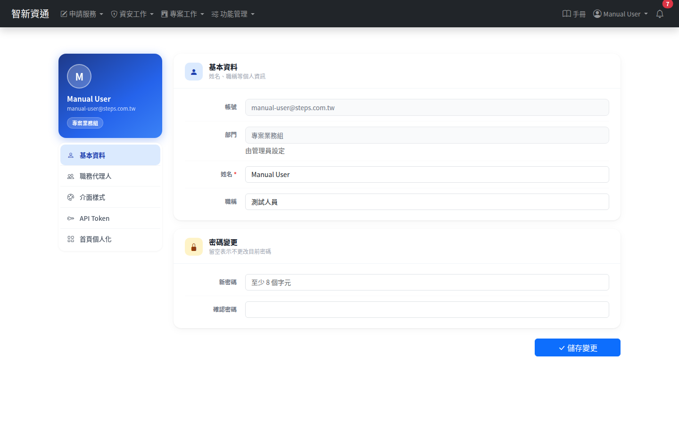Image resolution: width=679 pixels, height=428 pixels.
Task: Click the 功能管理 sliders icon
Action: (x=215, y=14)
